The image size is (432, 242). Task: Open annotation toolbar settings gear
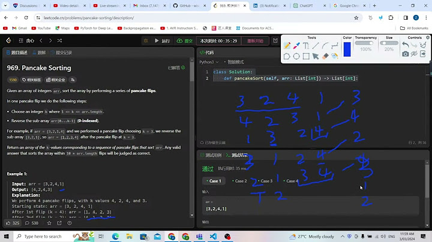tap(428, 37)
